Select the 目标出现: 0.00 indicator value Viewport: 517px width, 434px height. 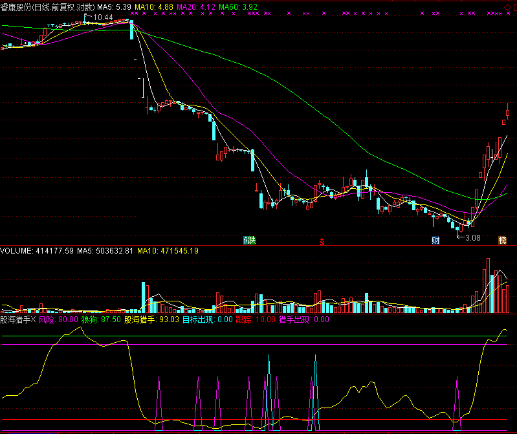point(208,320)
